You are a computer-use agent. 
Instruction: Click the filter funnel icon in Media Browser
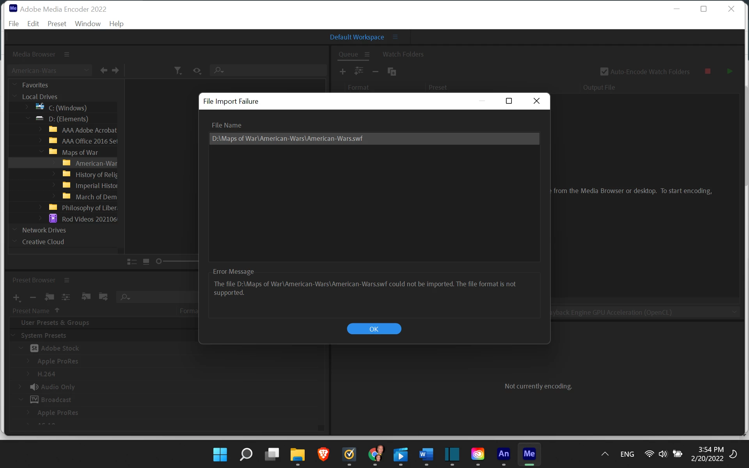tap(177, 71)
